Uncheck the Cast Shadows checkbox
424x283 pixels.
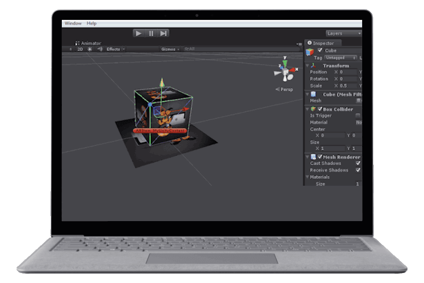[358, 163]
